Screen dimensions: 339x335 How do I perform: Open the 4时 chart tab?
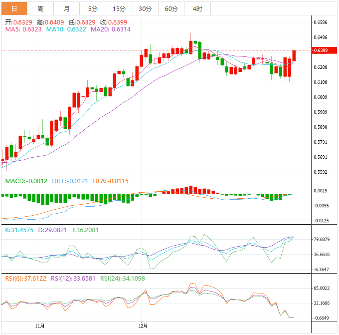tap(197, 8)
